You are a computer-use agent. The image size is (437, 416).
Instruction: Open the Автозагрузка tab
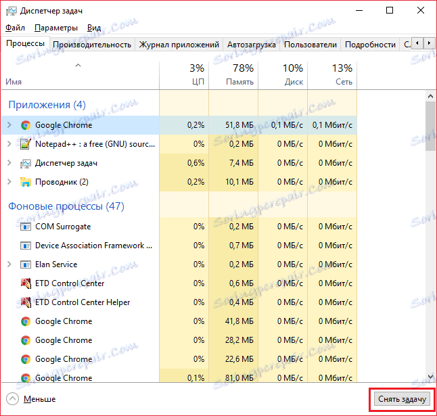coord(251,45)
